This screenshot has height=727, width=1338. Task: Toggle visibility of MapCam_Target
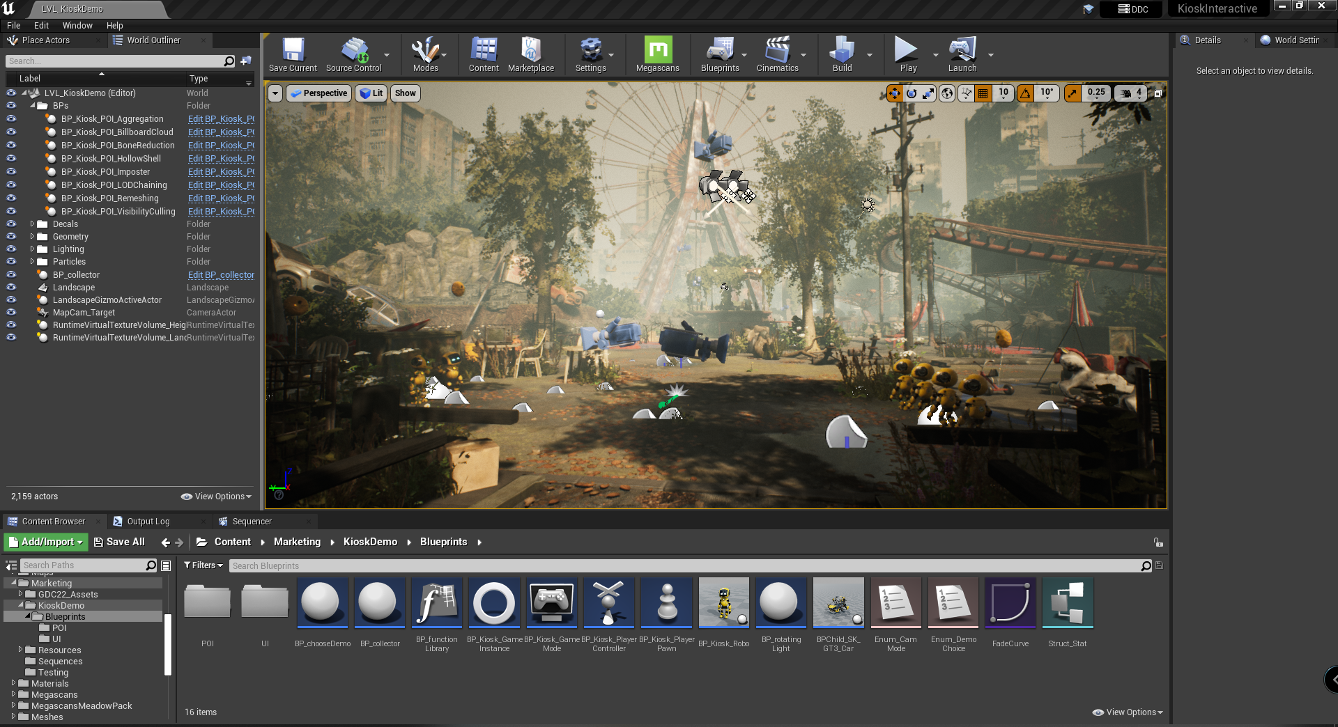point(11,313)
